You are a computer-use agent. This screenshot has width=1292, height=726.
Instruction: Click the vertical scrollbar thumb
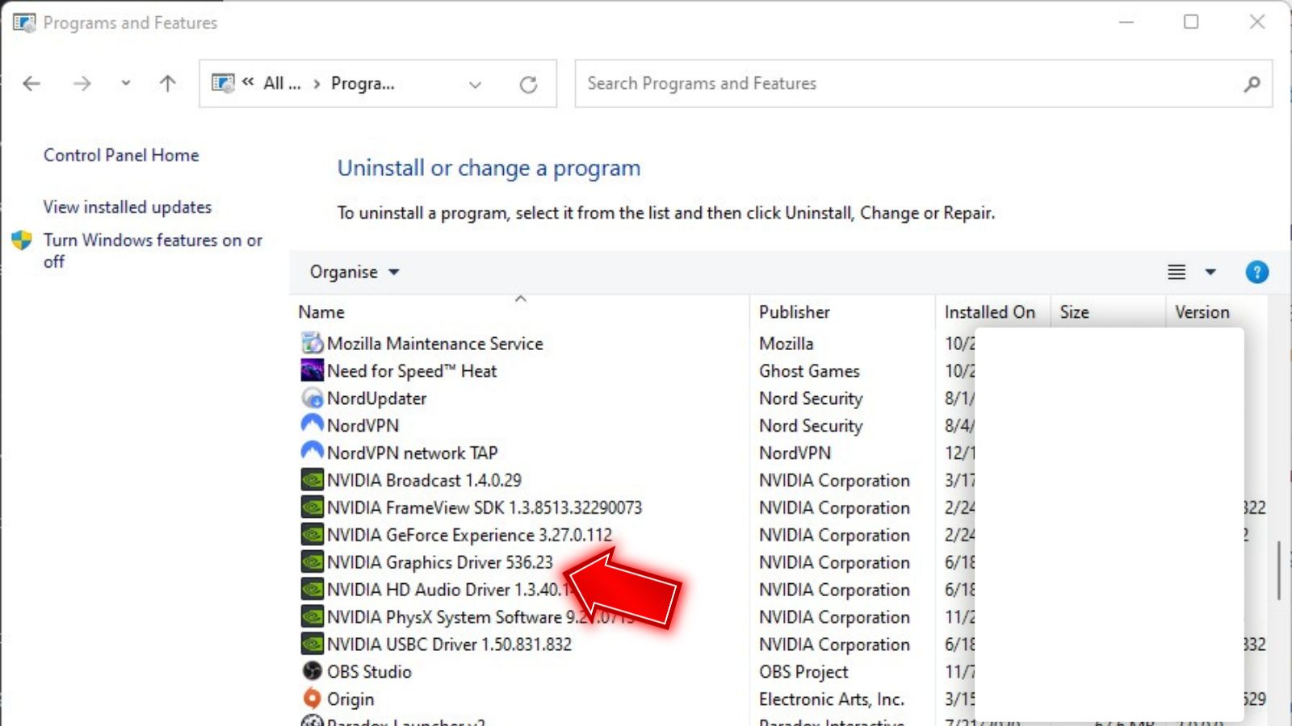click(1279, 570)
